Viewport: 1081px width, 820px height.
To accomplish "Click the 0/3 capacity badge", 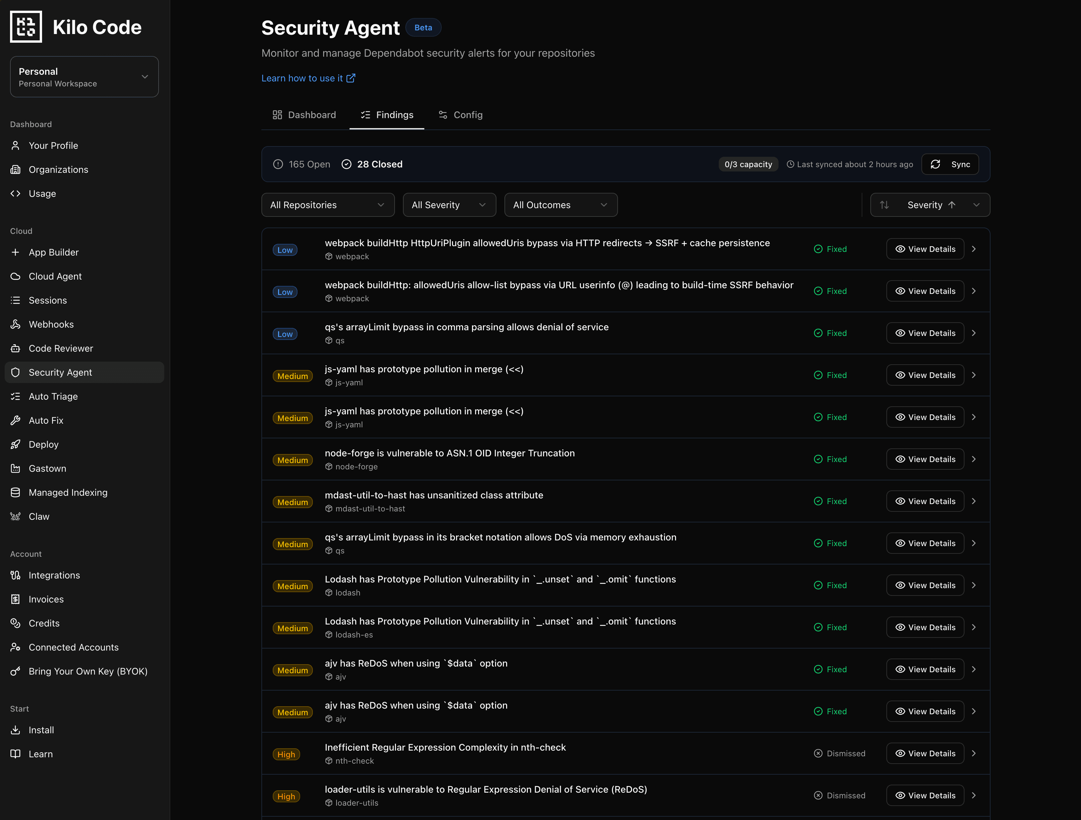I will (x=748, y=164).
